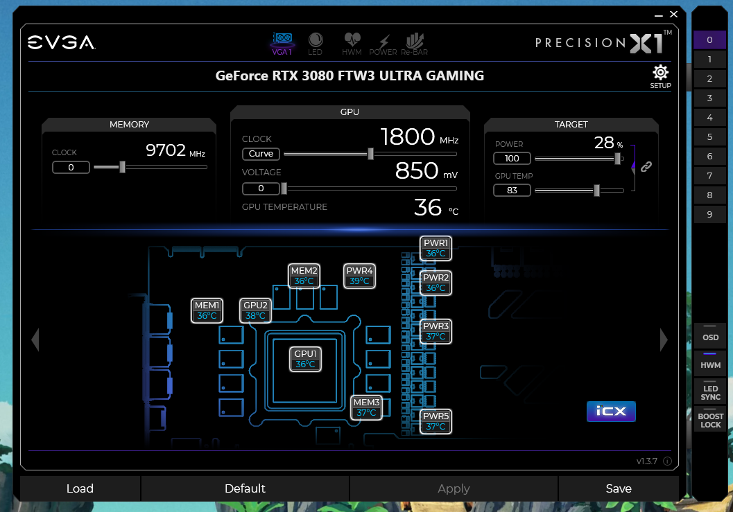Select the PWR2 temperature sensor
Image resolution: width=733 pixels, height=512 pixels.
[x=436, y=283]
